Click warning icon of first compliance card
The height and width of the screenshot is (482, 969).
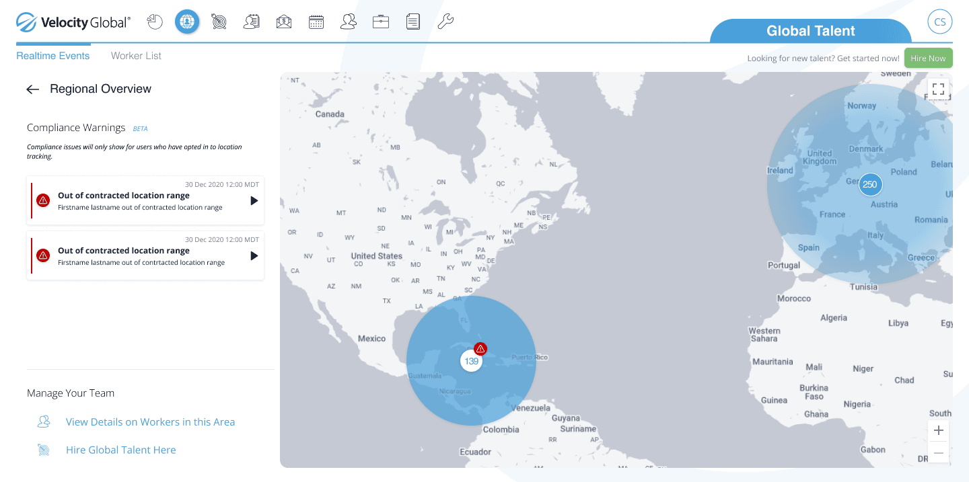[x=43, y=200]
